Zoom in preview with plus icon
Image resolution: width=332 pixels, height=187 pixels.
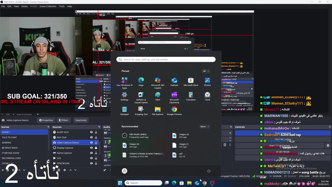pos(14,114)
